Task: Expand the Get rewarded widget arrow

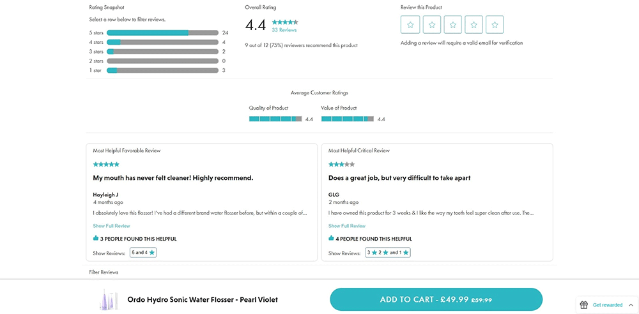Action: point(630,305)
